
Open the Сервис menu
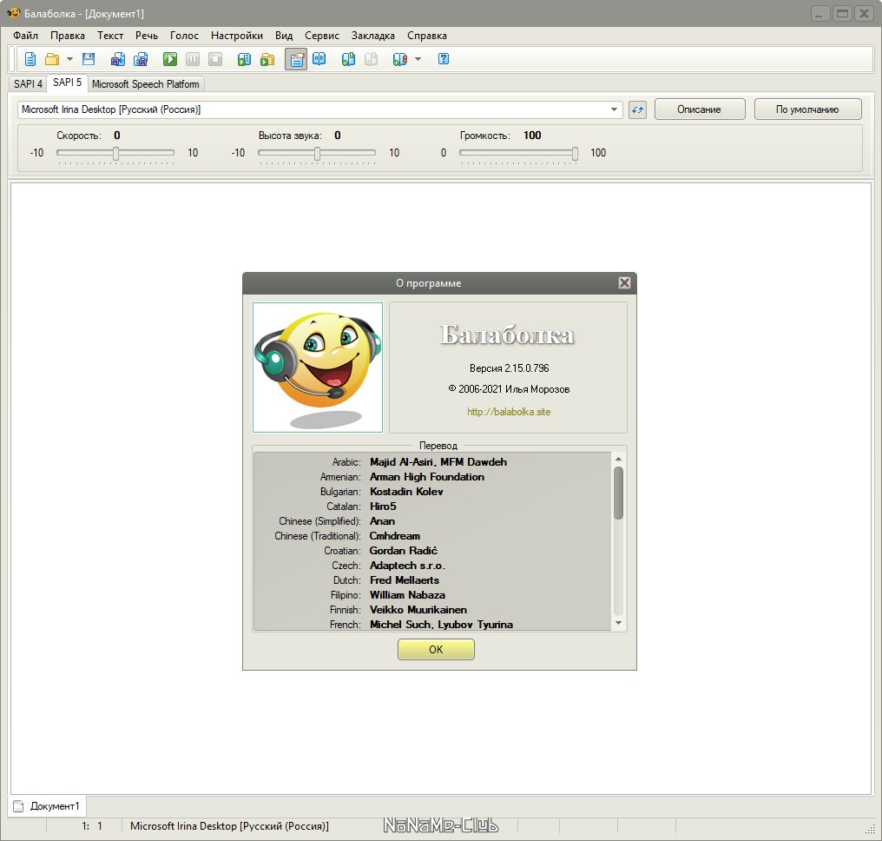(x=322, y=36)
